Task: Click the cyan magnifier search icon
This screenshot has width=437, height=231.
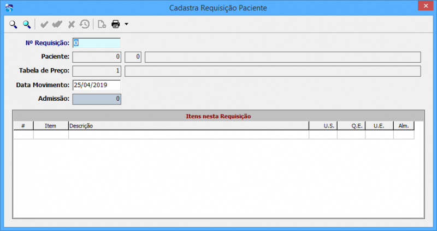Action: coord(27,24)
